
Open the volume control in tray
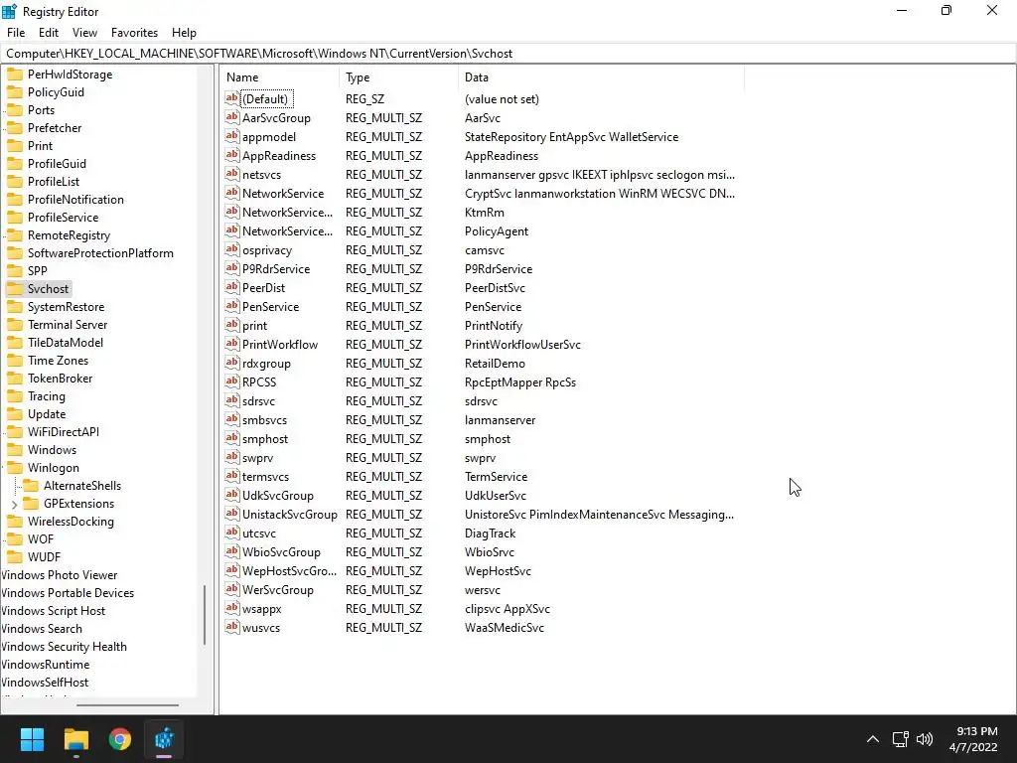(925, 739)
